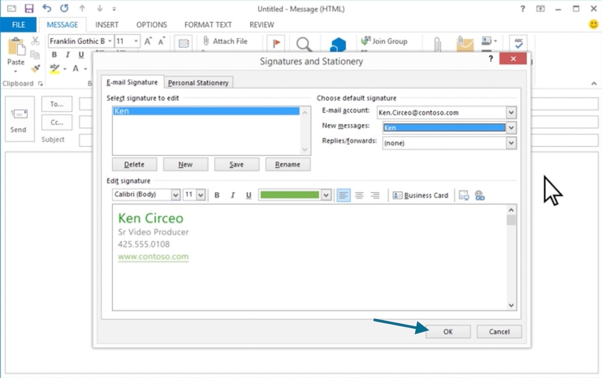
Task: Open the signature font size dropdown
Action: pyautogui.click(x=200, y=194)
